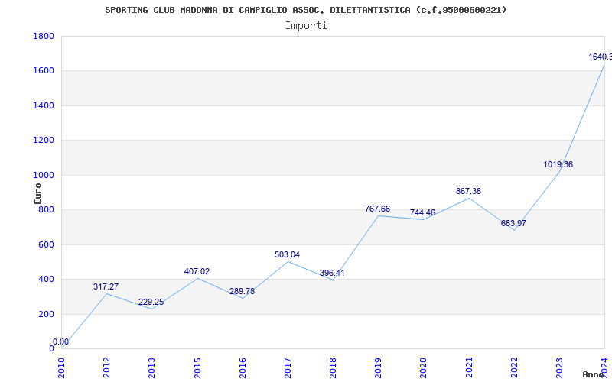Image resolution: width=612 pixels, height=382 pixels.
Task: Click the 1800 tick on the y-axis
Action: tap(44, 36)
